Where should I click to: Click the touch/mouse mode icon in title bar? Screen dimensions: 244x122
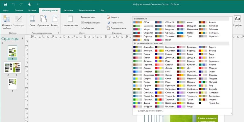(x=30, y=5)
